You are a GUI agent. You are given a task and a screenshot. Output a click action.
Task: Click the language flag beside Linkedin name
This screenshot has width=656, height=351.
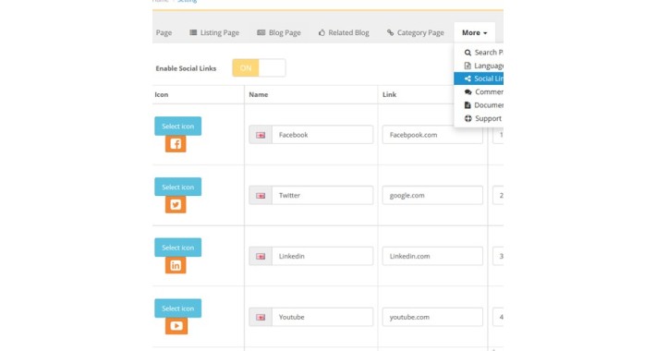click(261, 256)
